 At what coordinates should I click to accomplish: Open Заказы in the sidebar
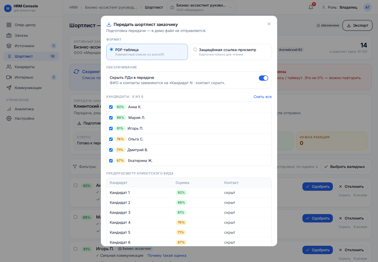tap(31, 35)
